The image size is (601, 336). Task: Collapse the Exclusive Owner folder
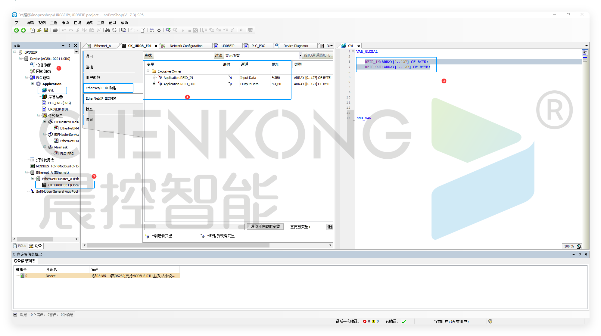click(x=148, y=71)
